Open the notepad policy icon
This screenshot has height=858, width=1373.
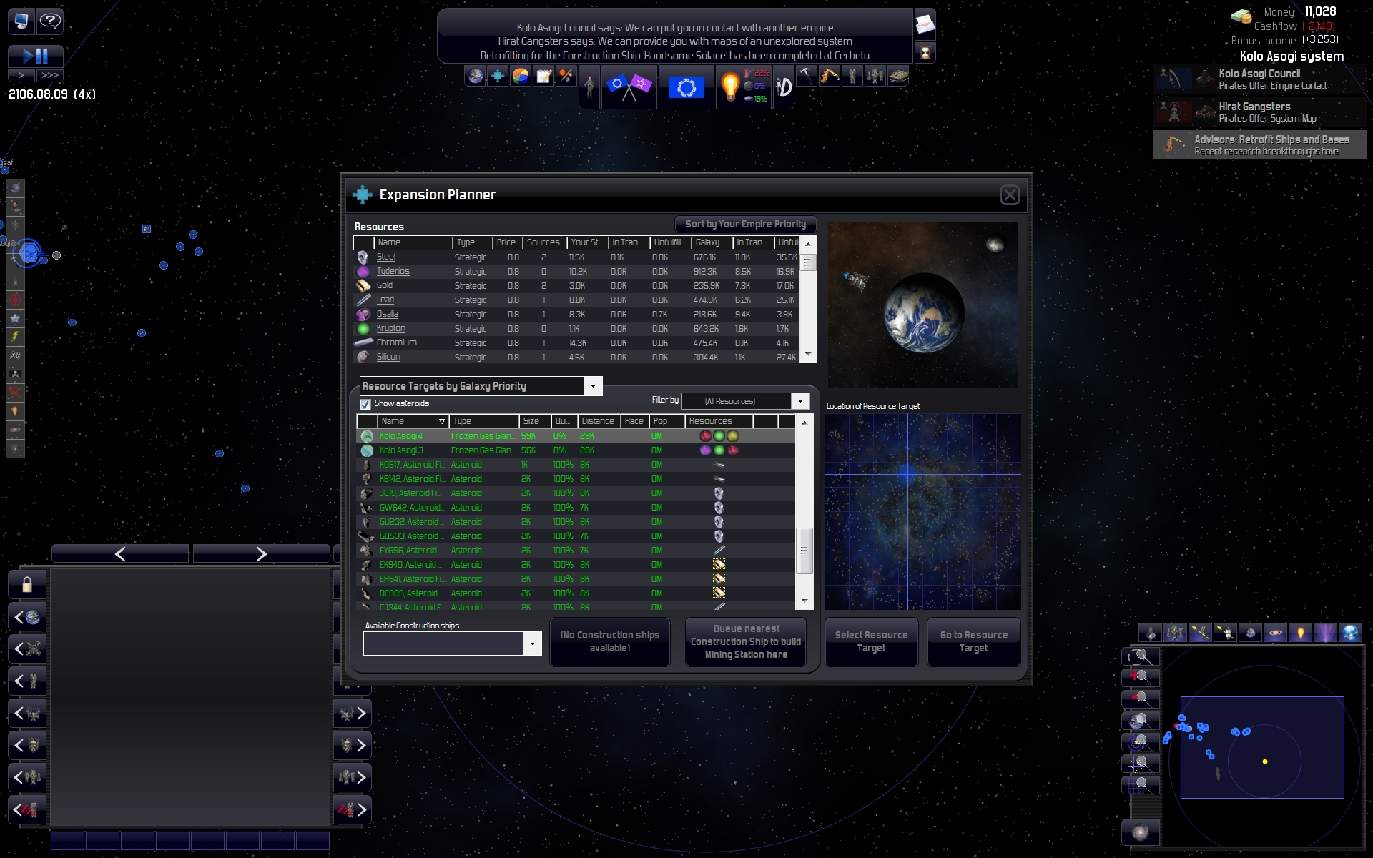pyautogui.click(x=543, y=76)
